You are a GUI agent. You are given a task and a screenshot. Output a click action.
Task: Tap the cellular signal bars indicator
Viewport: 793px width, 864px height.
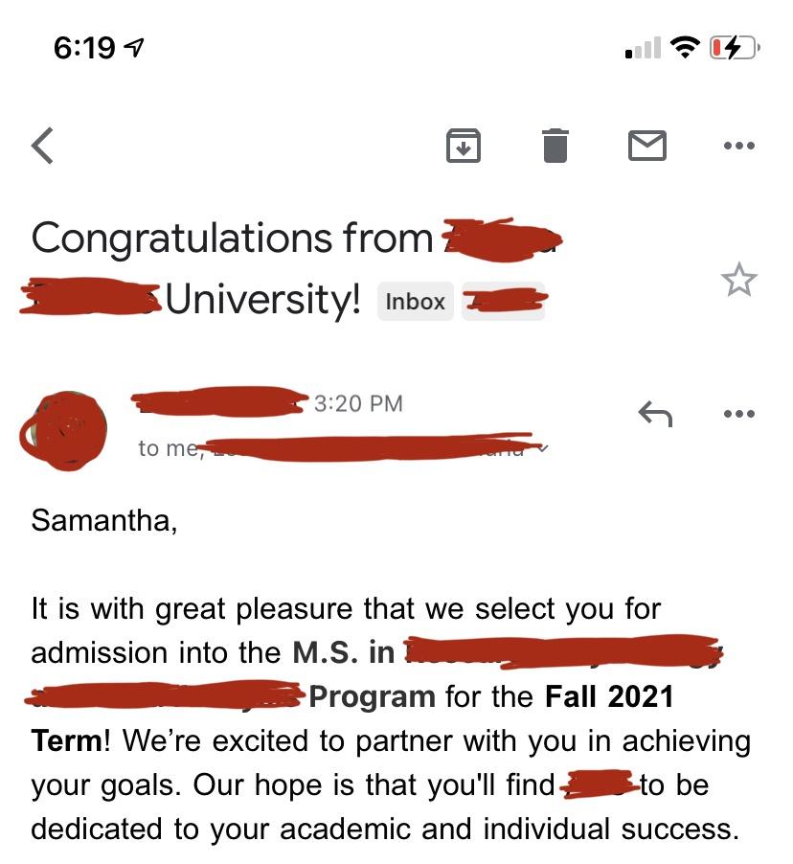tap(643, 48)
